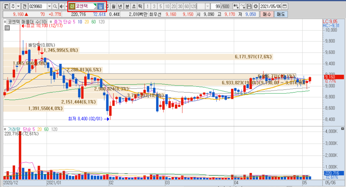
Task: Click the 최저 8,400 (02/01) low label
Action: (x=86, y=119)
